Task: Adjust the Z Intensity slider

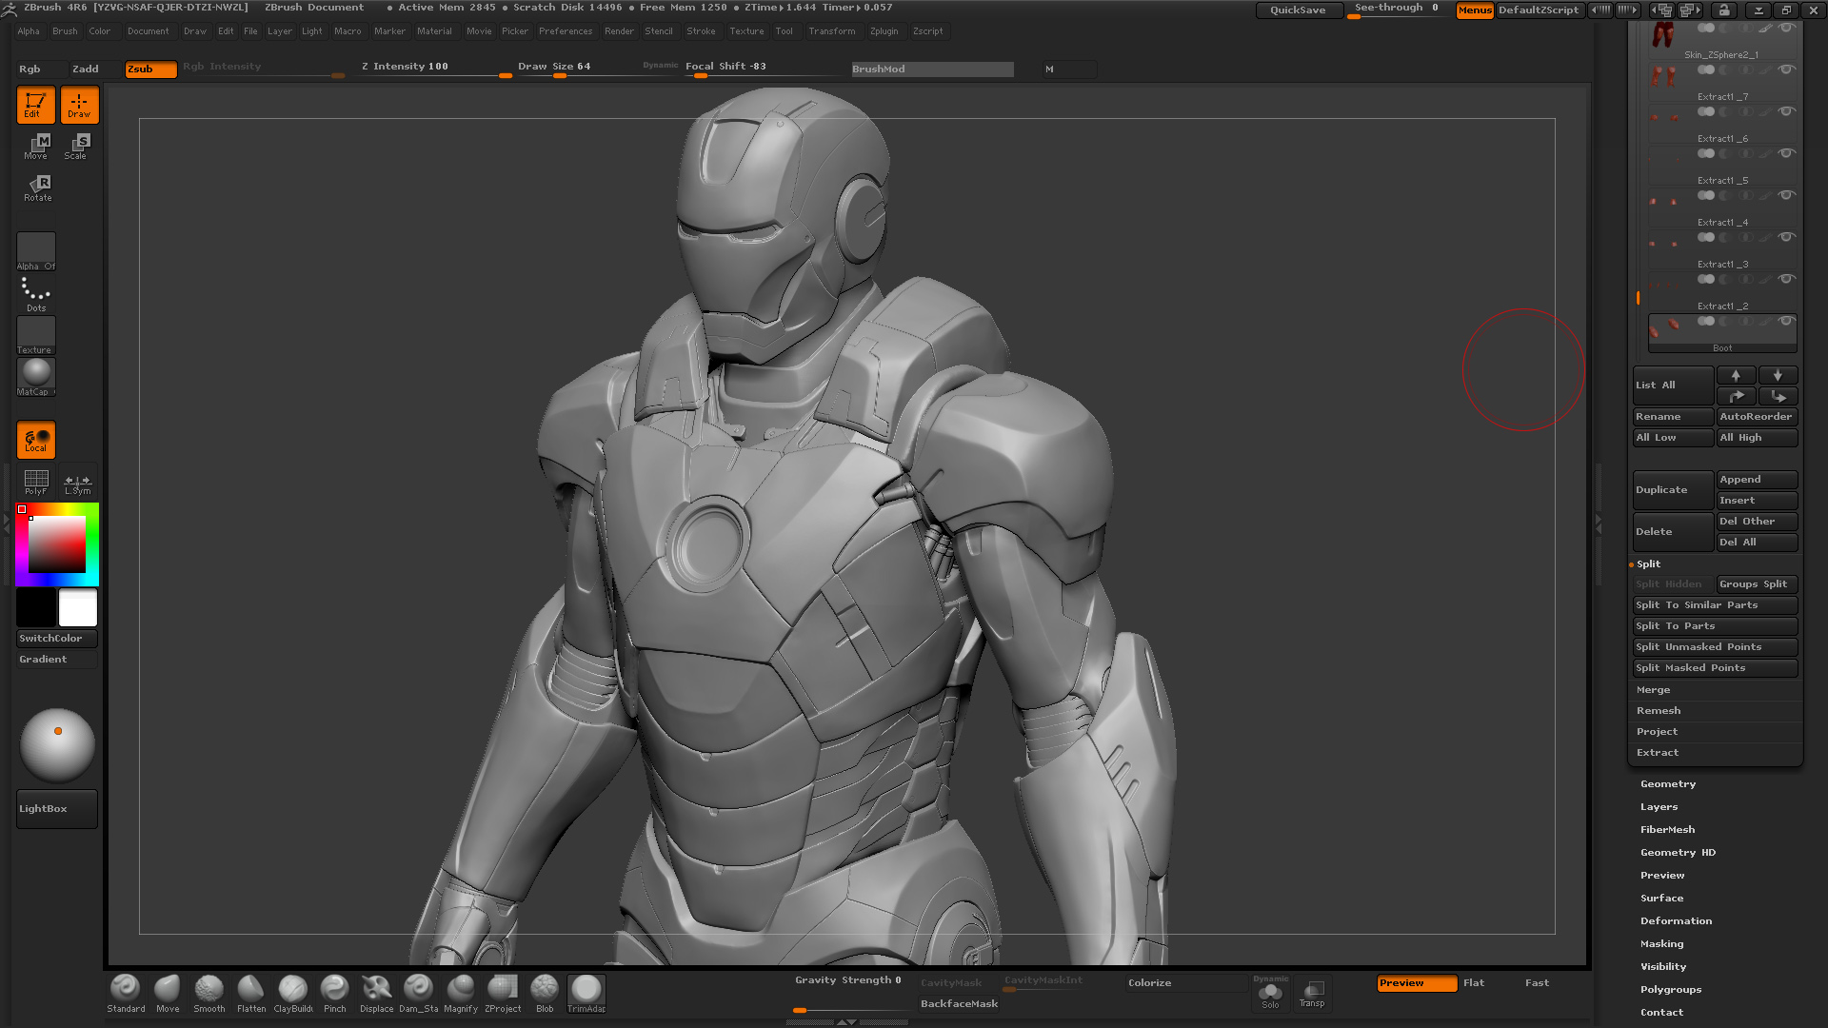Action: click(436, 69)
